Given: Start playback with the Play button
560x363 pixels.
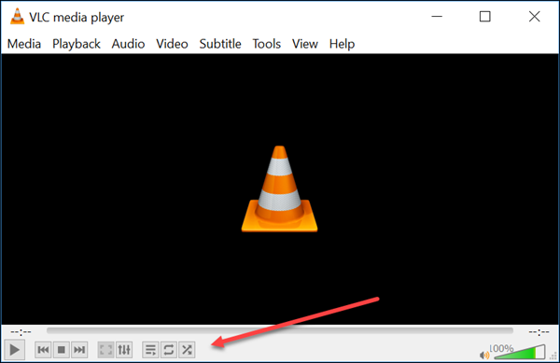Looking at the screenshot, I should (x=15, y=350).
